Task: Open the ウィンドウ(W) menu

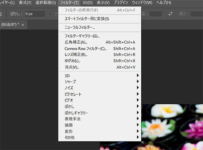Action: click(x=142, y=3)
